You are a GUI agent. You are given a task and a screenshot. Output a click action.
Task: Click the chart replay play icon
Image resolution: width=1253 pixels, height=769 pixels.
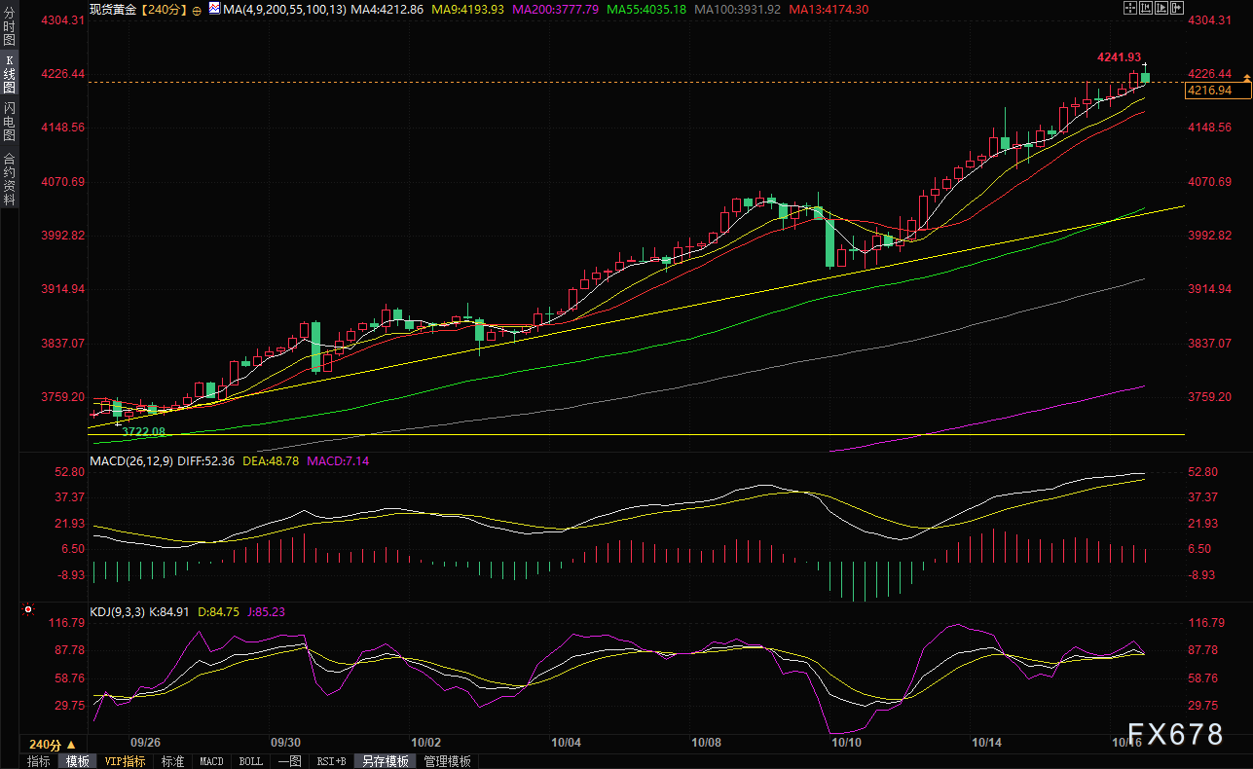pos(1161,9)
